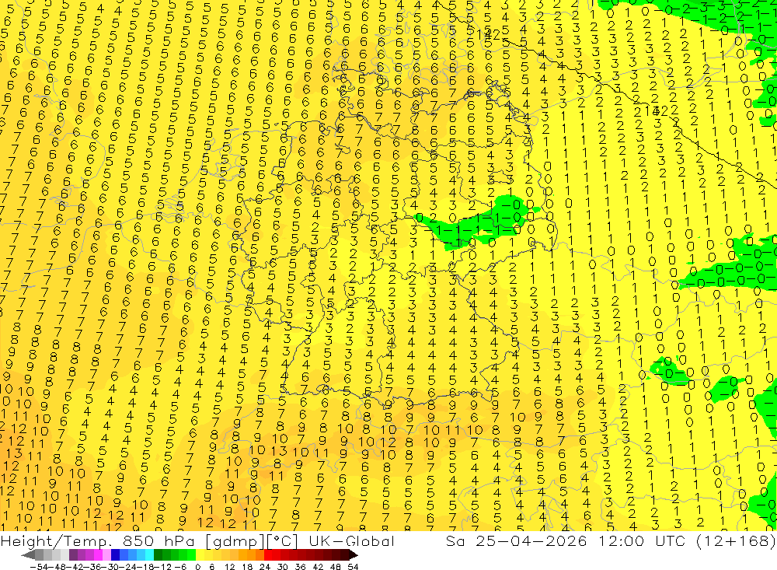Click the dark maroon right arrow end of scale

click(354, 555)
